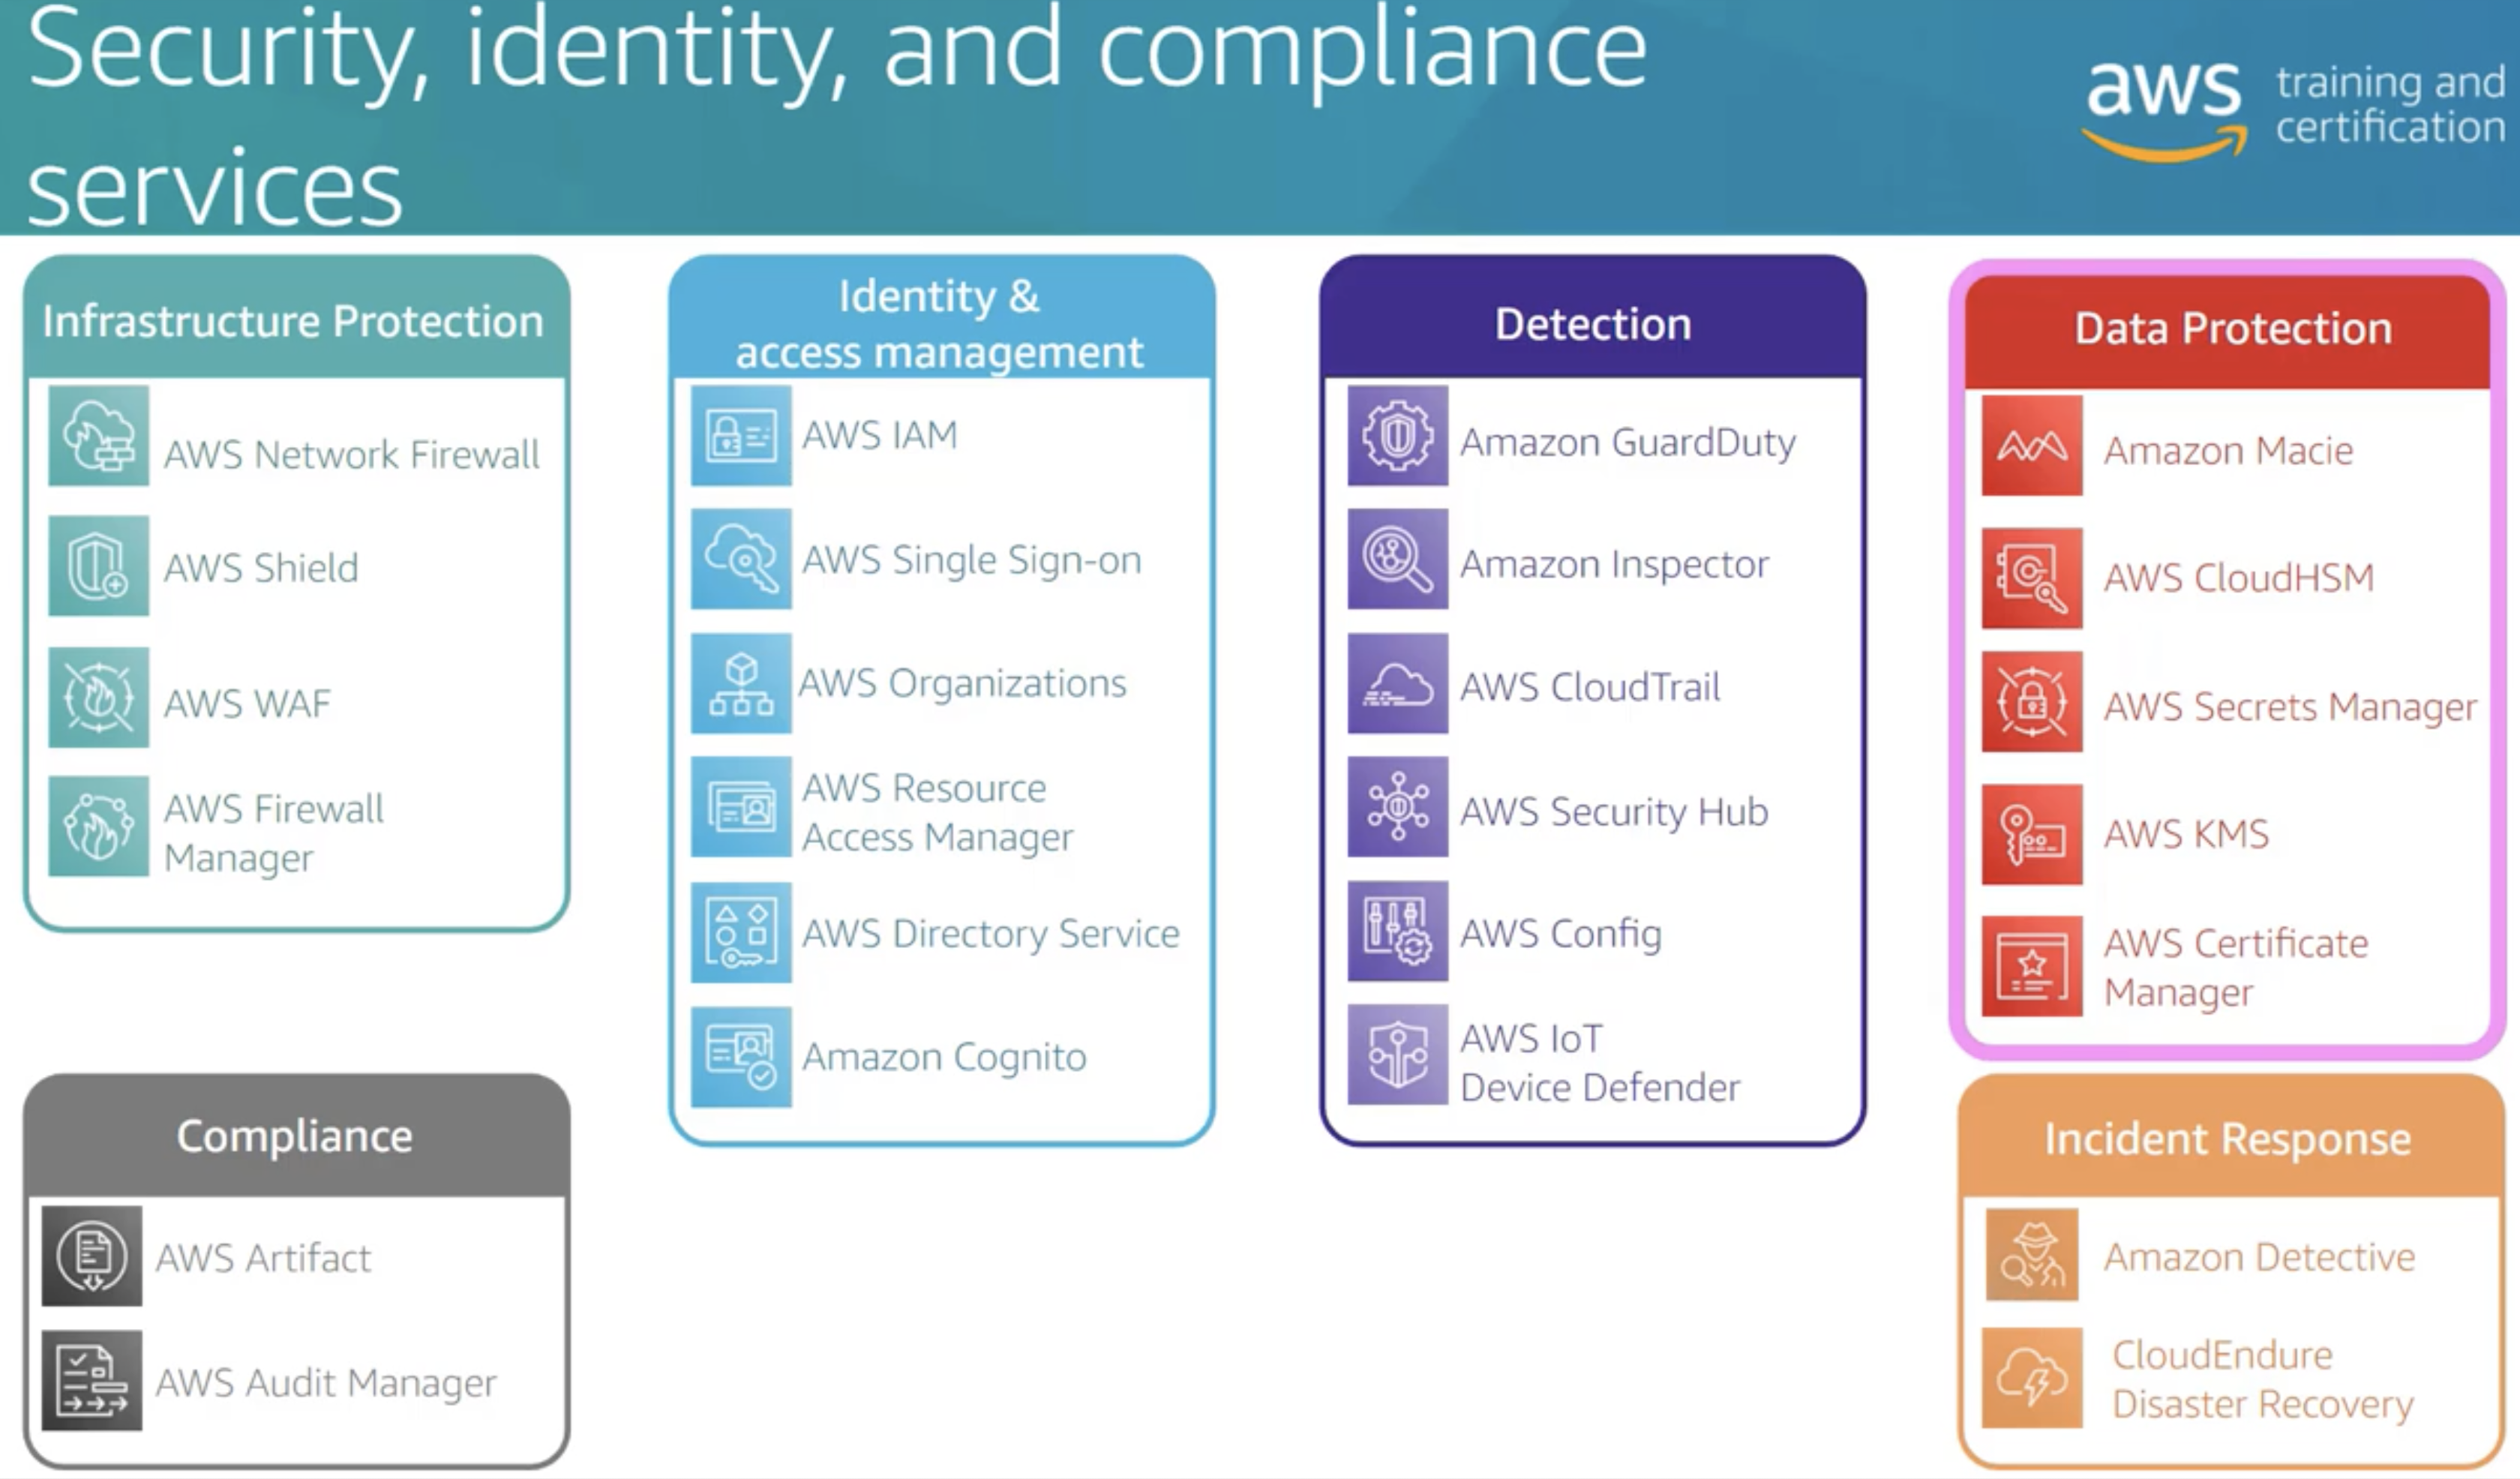The height and width of the screenshot is (1479, 2520).
Task: Click the AWS CloudTrail icon
Action: tap(1398, 683)
